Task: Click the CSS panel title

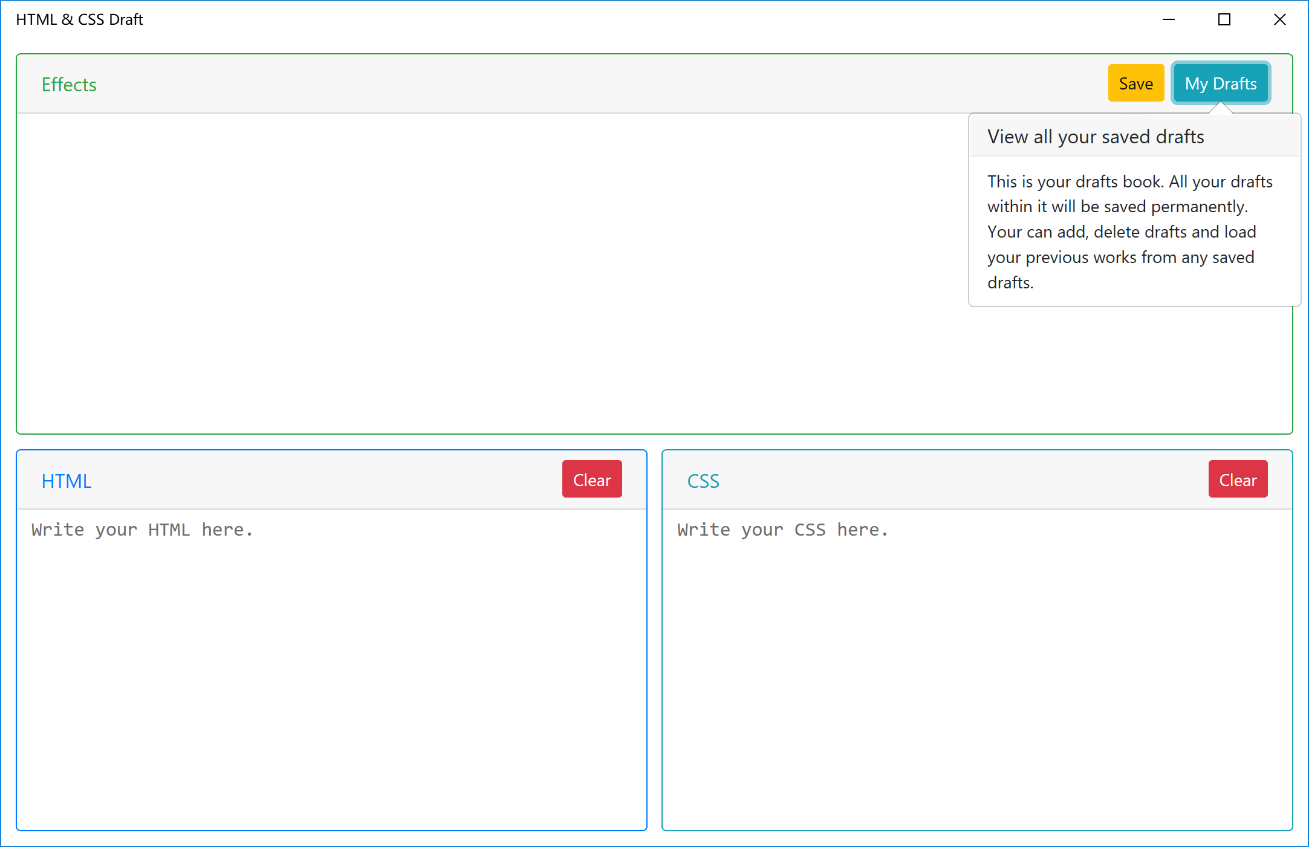Action: 703,481
